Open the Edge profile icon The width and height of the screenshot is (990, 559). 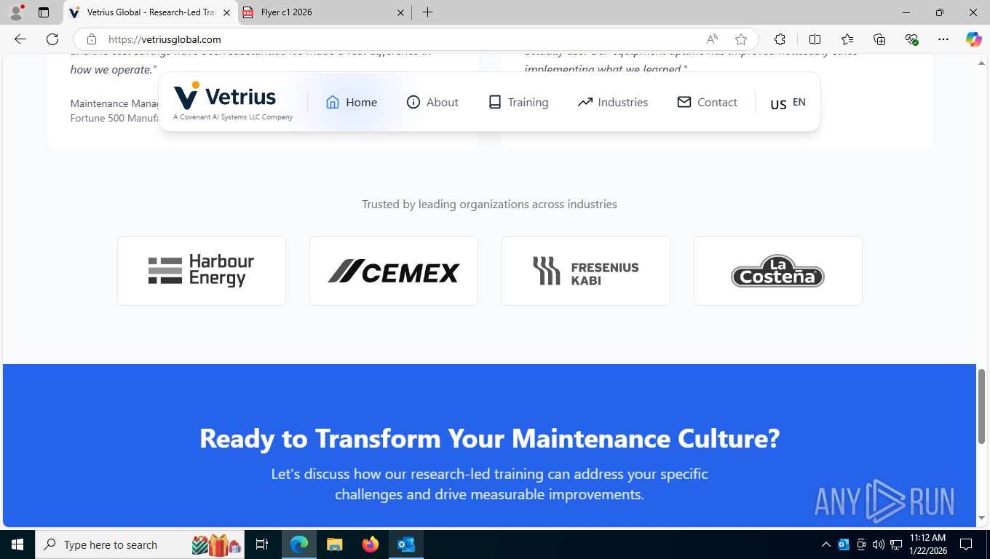pos(16,12)
